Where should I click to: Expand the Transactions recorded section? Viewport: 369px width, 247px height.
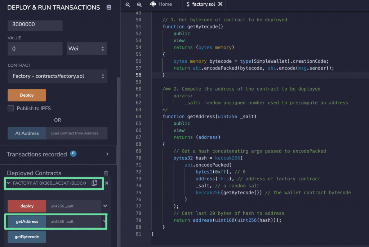107,154
